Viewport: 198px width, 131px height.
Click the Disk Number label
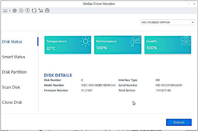53,80
